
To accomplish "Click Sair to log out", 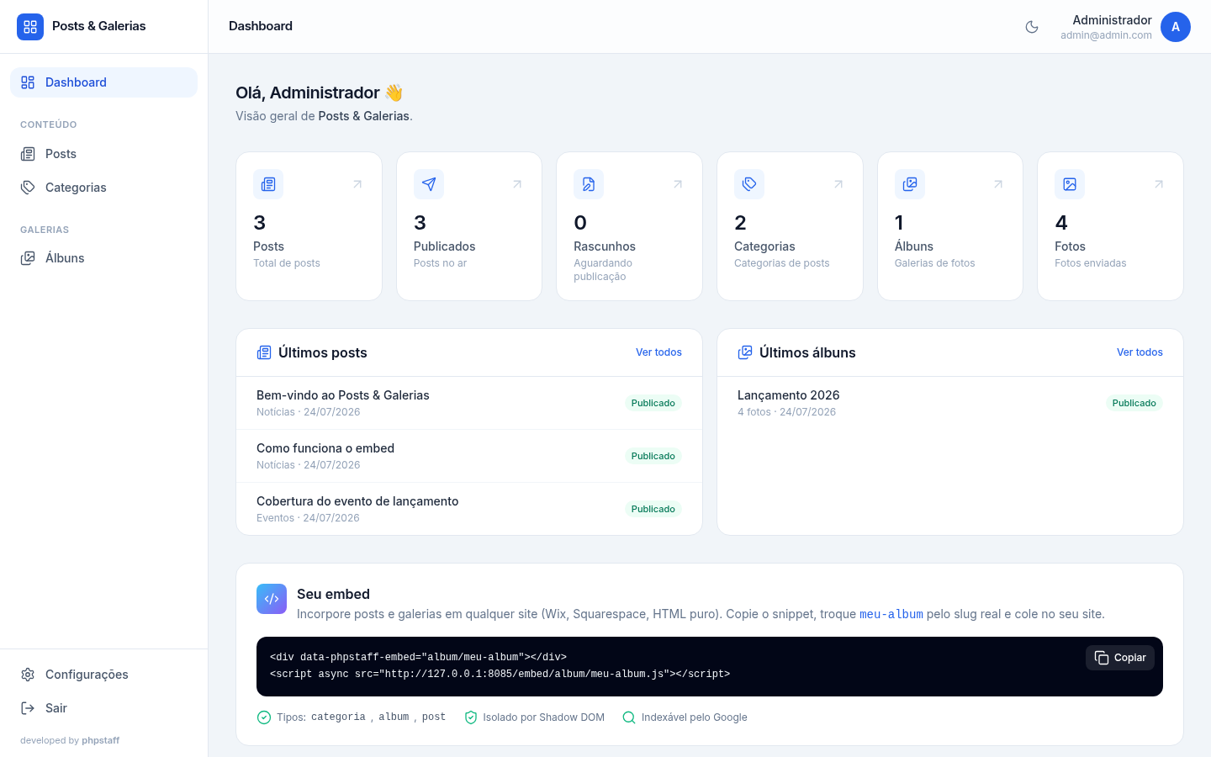I will point(103,708).
